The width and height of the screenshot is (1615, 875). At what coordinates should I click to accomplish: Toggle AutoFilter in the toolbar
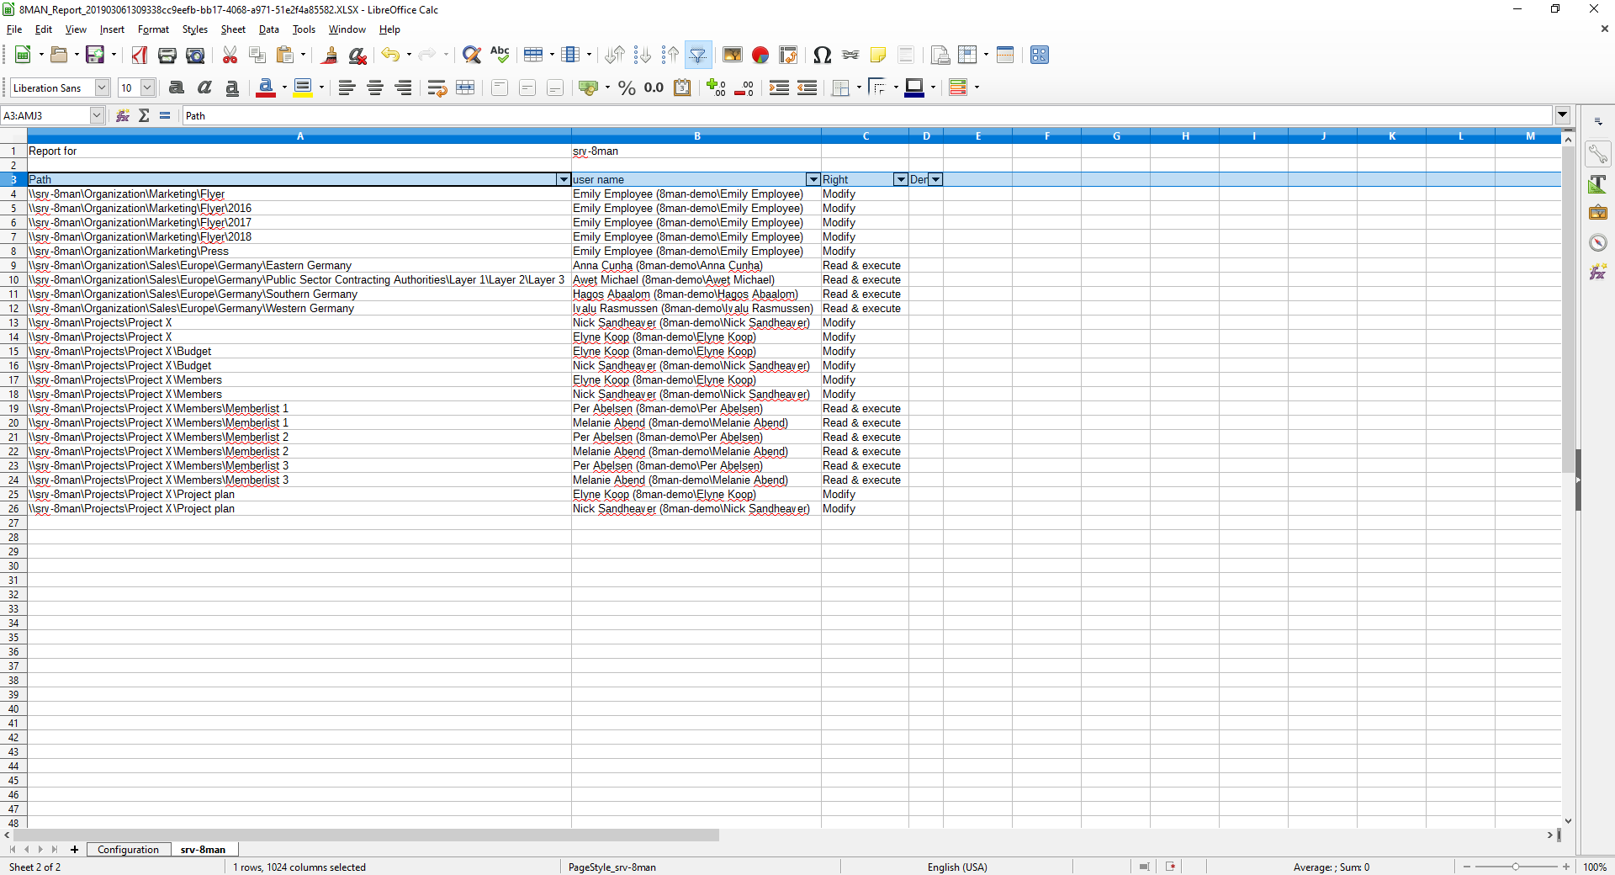(699, 55)
